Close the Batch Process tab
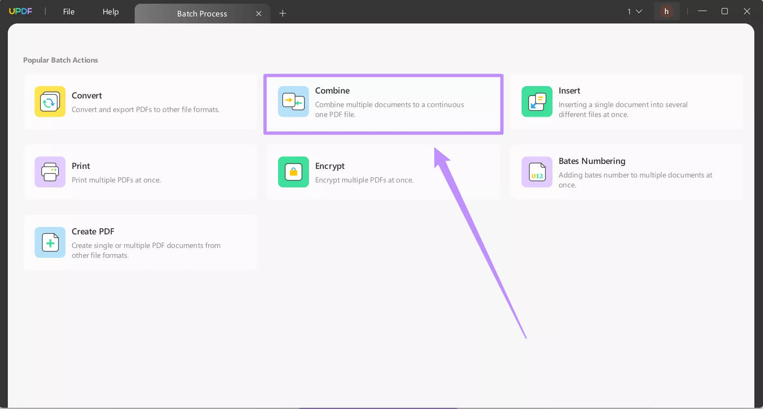This screenshot has width=763, height=409. tap(259, 14)
